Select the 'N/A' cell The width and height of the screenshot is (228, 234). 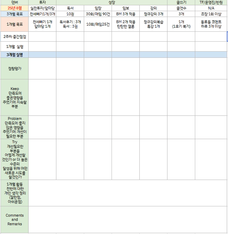tap(211, 8)
